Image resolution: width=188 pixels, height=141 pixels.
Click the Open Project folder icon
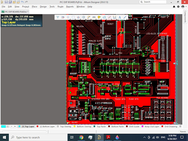[x=18, y=2]
